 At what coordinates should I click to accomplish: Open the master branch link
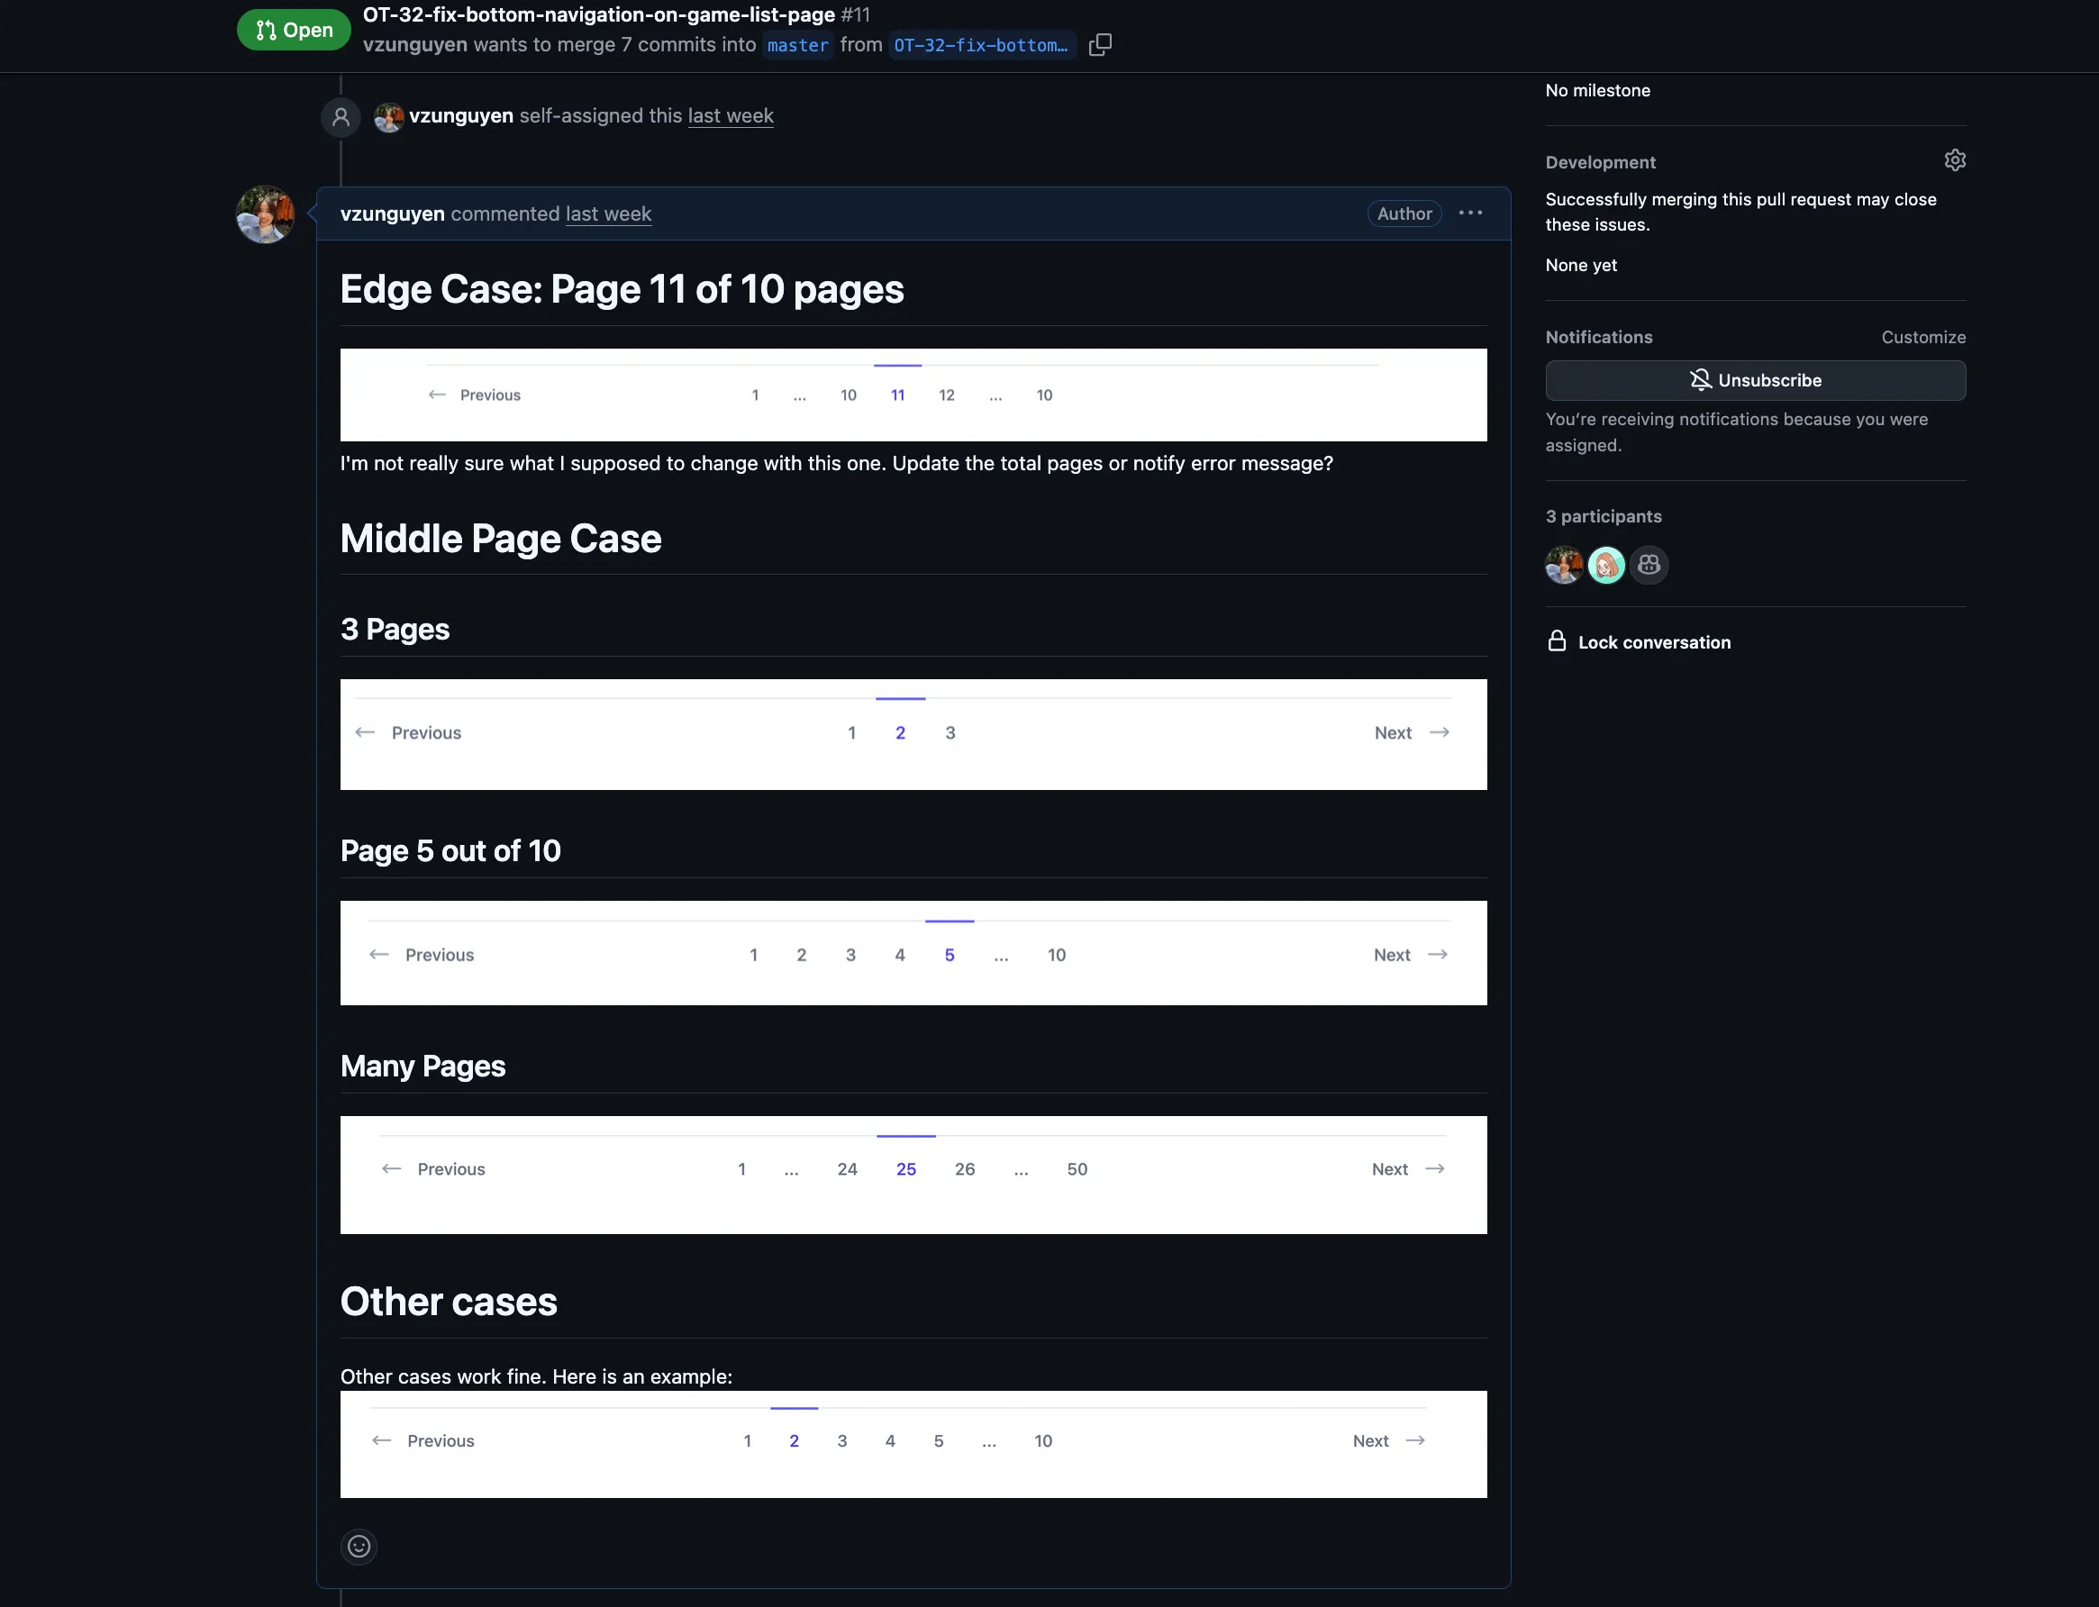point(798,45)
